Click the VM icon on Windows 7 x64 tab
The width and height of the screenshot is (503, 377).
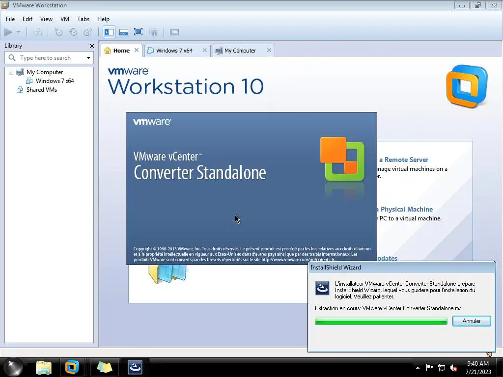[150, 51]
